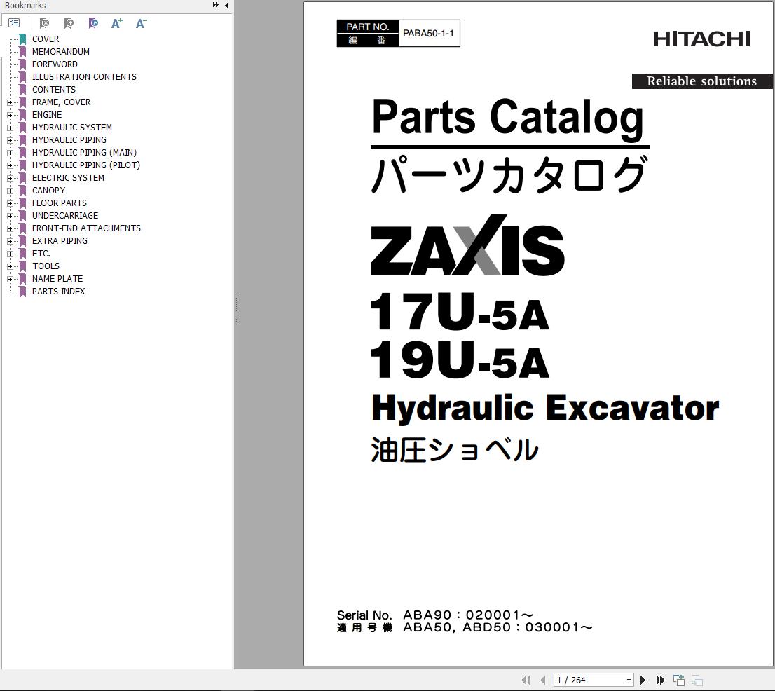The width and height of the screenshot is (775, 691).
Task: Expand the CANOPY bookmark node
Action: point(10,191)
